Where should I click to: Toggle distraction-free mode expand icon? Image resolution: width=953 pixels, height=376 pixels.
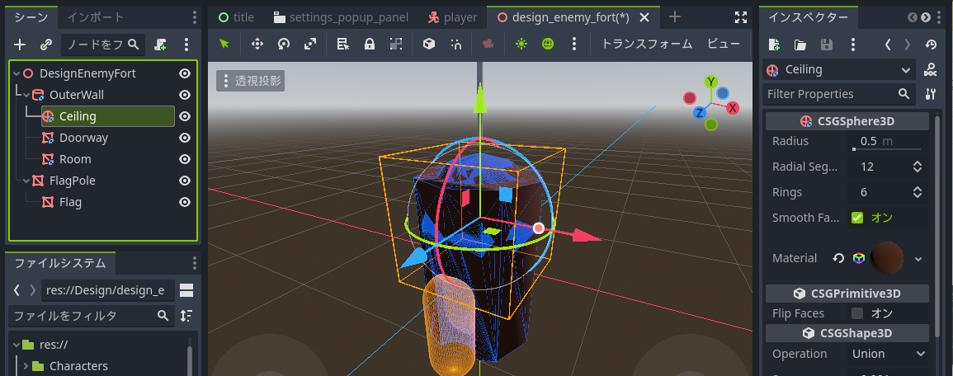point(740,17)
